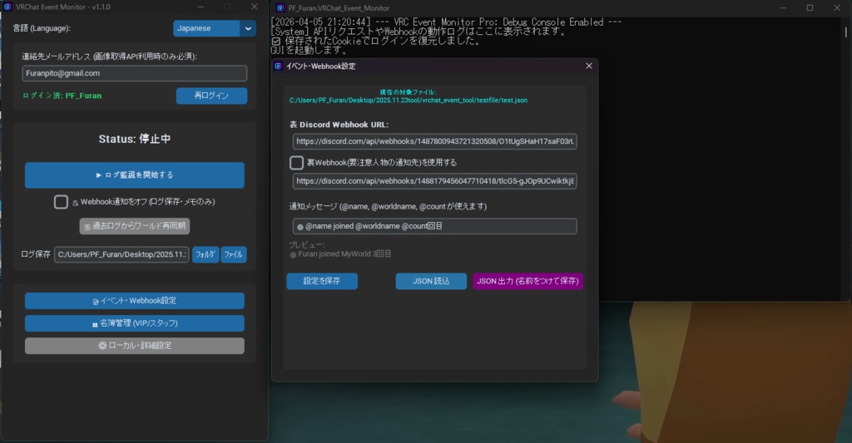Maximize the debug console window
Screen dimensions: 852x443
click(810, 7)
